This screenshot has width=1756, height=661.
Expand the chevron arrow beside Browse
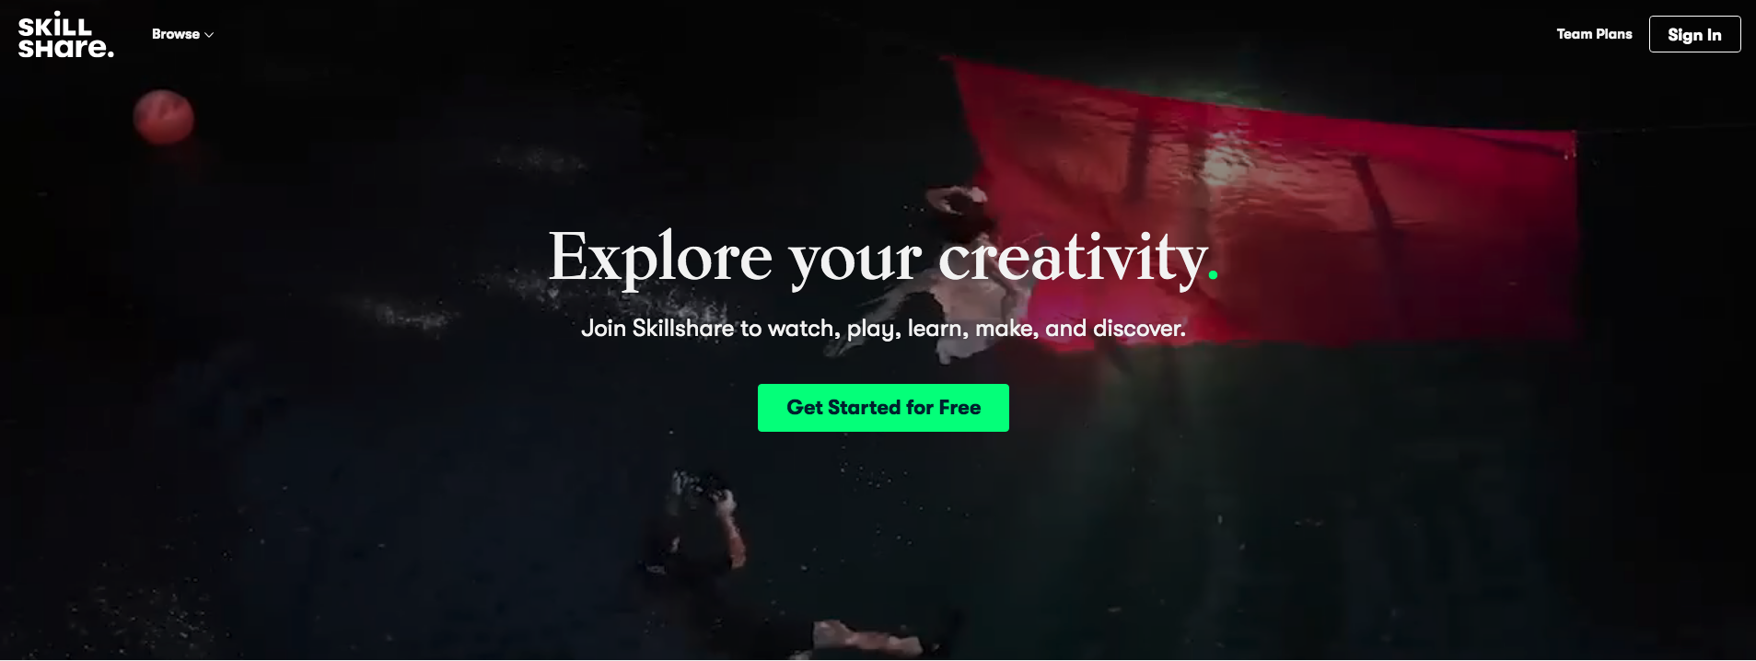coord(209,35)
